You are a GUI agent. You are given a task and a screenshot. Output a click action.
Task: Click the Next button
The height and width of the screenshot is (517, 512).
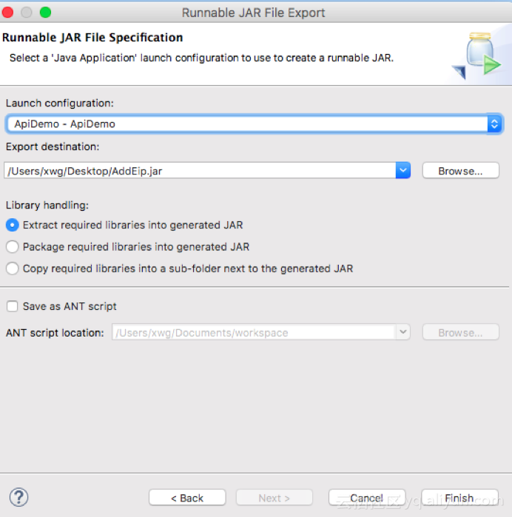click(274, 498)
